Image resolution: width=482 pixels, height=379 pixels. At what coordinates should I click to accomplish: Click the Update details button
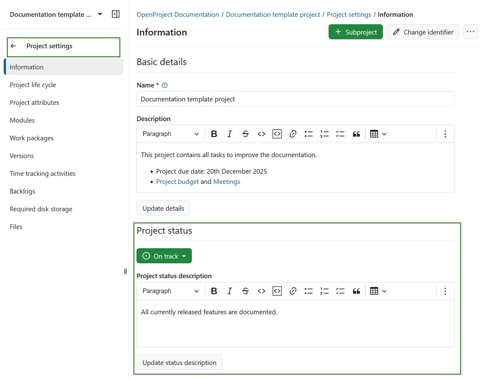tap(163, 208)
